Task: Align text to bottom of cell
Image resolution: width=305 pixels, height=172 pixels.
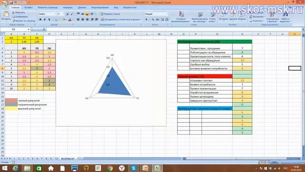Action: point(87,14)
